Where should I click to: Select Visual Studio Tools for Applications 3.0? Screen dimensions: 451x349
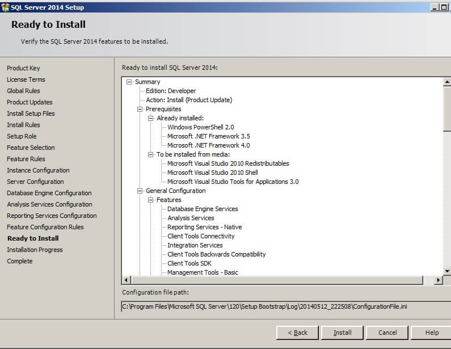click(x=233, y=182)
